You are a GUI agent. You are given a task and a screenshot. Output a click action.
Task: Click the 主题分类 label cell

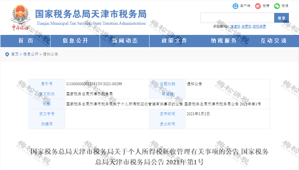pos(167,84)
